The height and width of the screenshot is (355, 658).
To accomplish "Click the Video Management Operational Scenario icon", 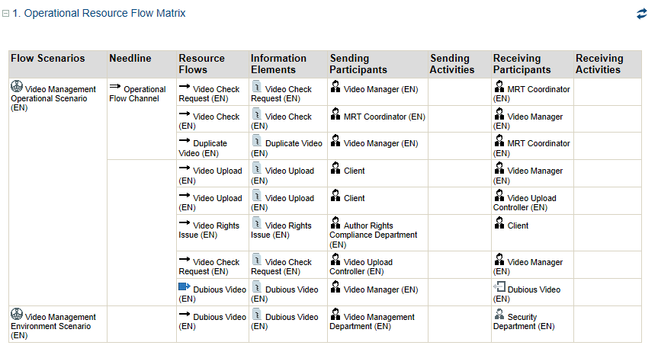I will pyautogui.click(x=16, y=88).
